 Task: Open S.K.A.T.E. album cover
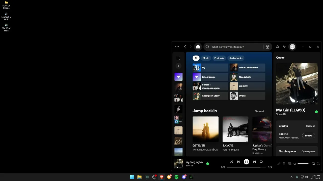[x=235, y=129]
